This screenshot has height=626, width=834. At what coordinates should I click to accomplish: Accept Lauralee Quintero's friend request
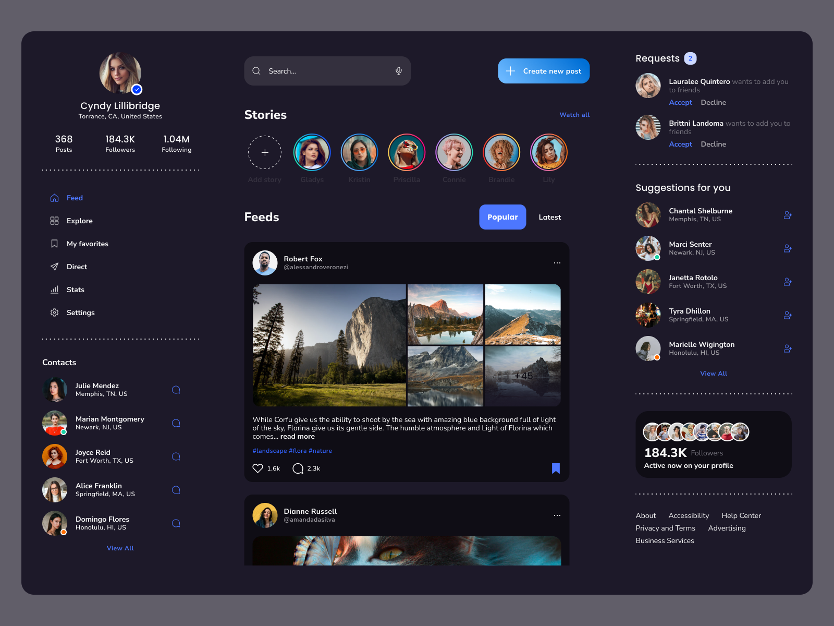click(x=680, y=103)
